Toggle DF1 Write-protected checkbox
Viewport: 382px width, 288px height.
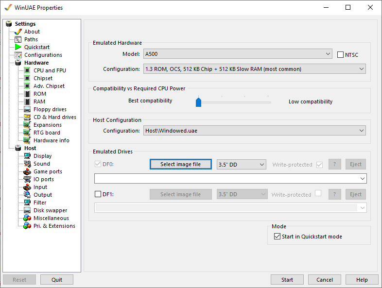click(x=318, y=193)
